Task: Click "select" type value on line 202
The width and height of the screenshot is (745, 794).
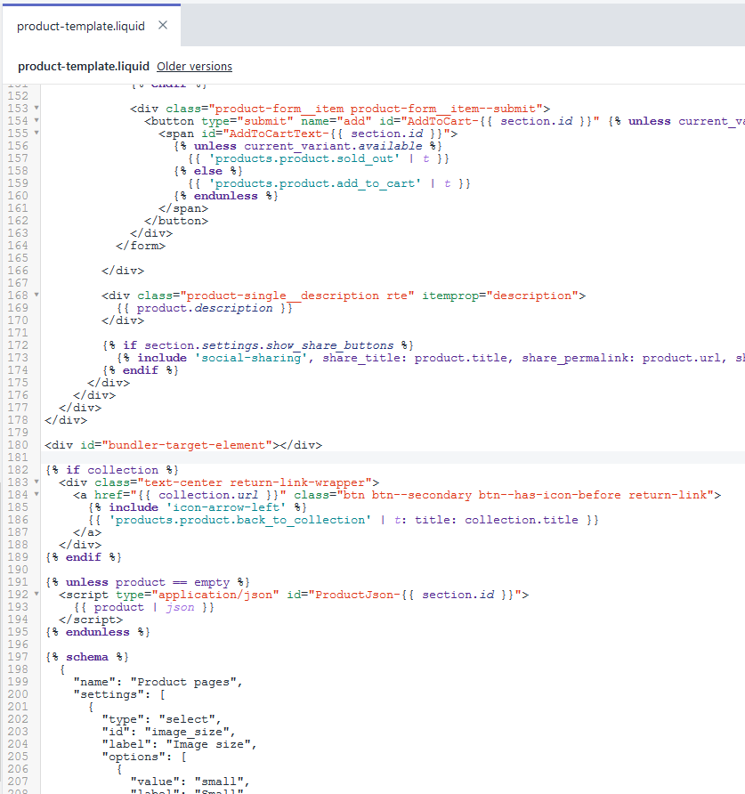Action: tap(187, 719)
